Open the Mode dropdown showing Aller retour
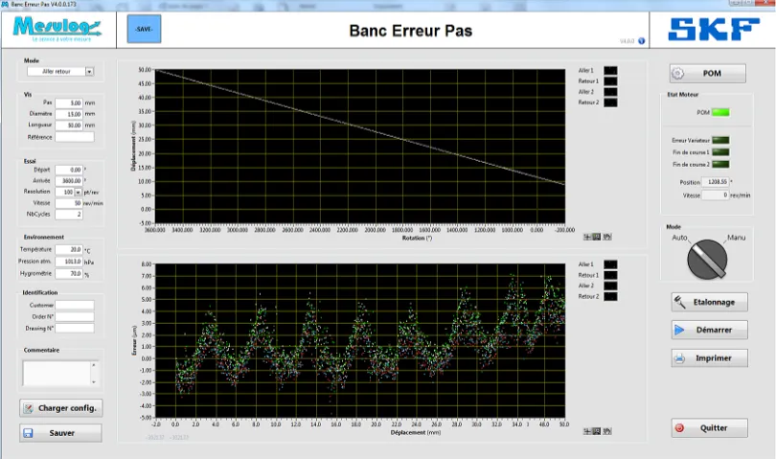The width and height of the screenshot is (776, 459). [x=60, y=71]
